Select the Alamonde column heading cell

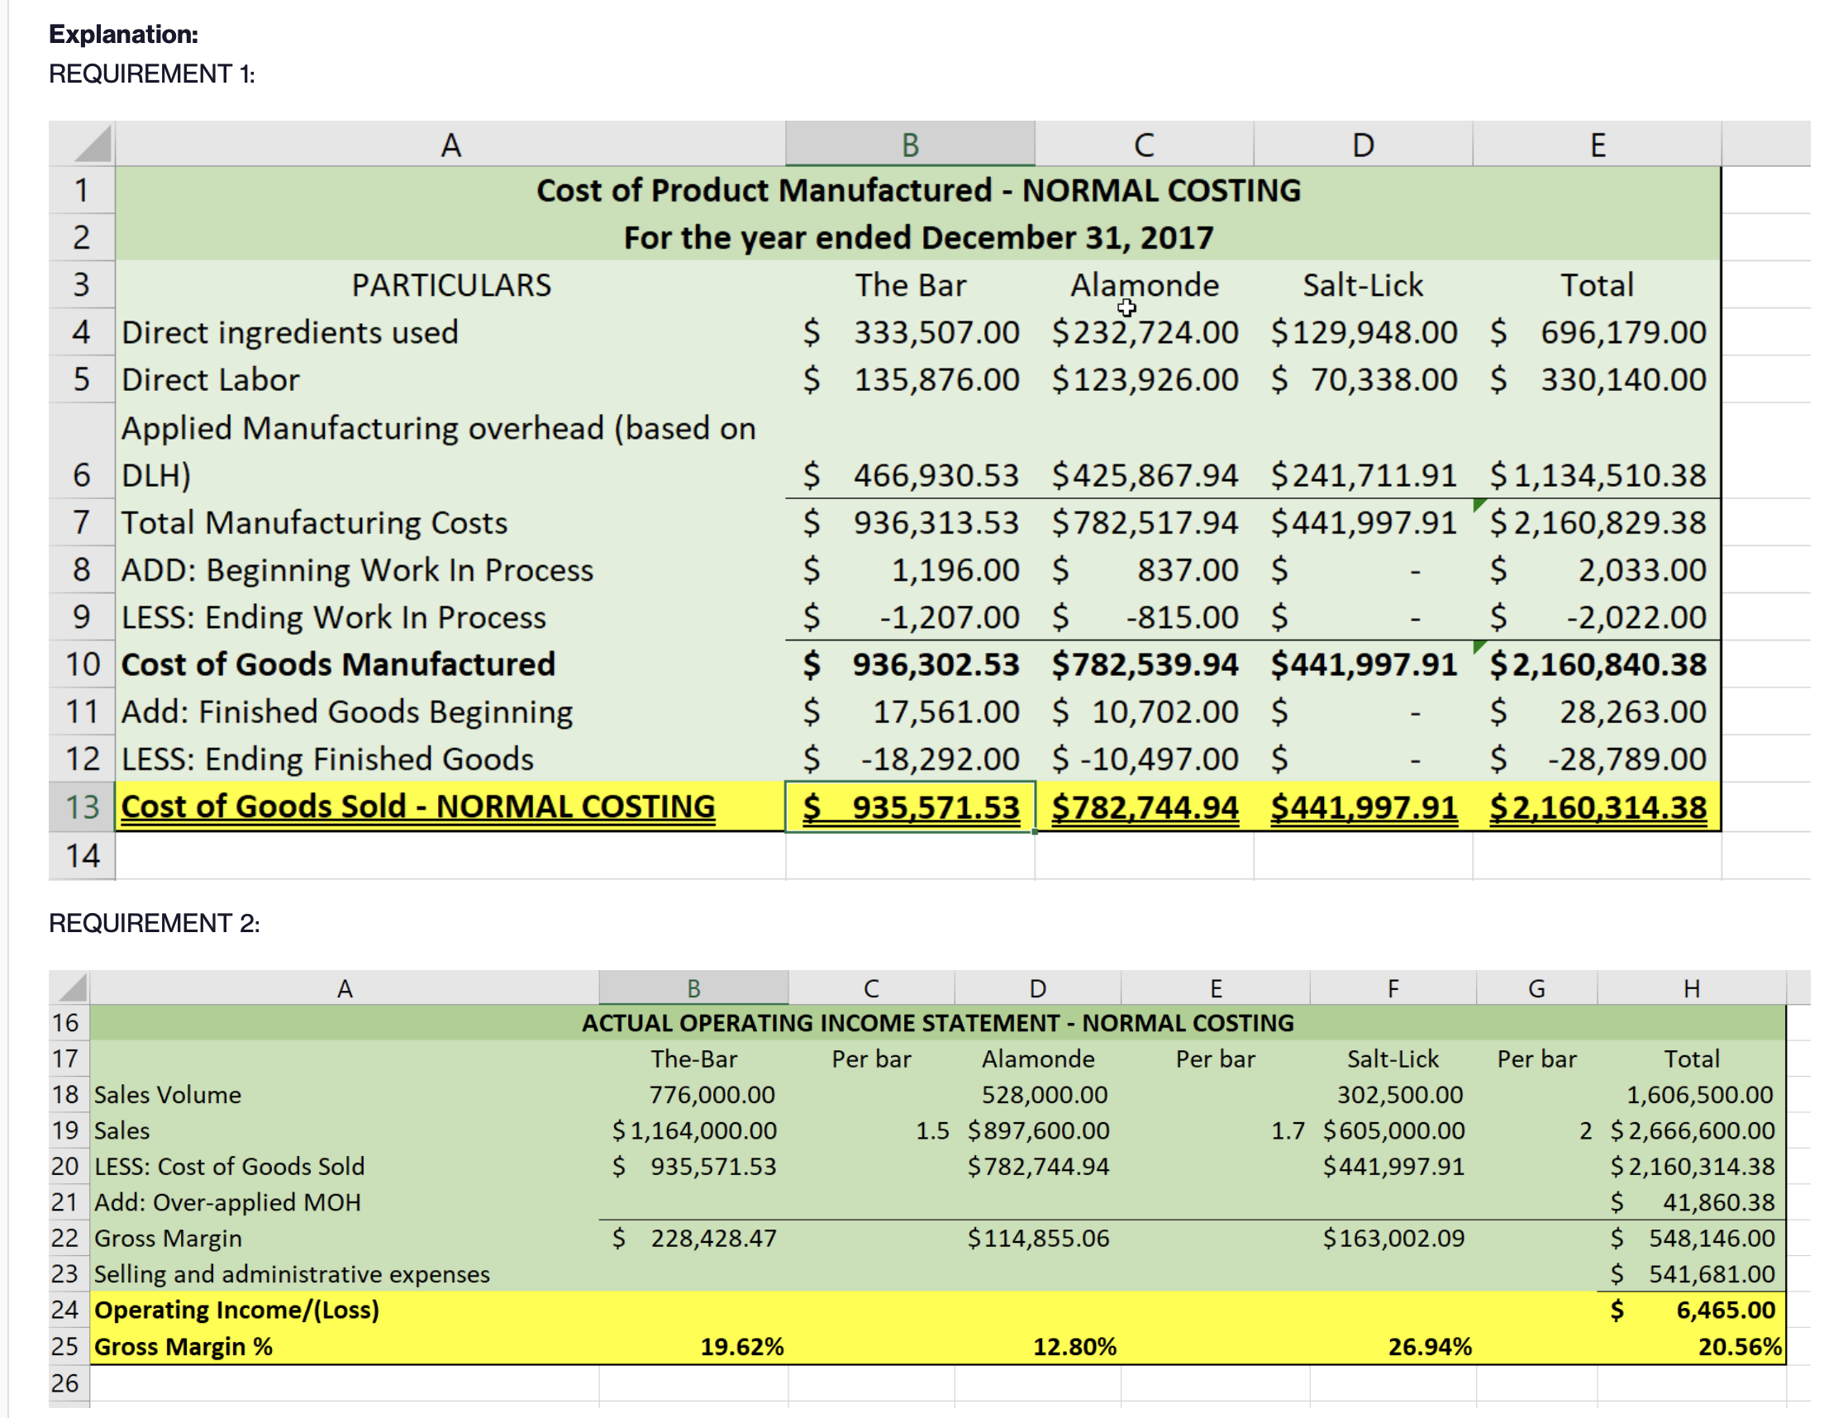pyautogui.click(x=1144, y=285)
